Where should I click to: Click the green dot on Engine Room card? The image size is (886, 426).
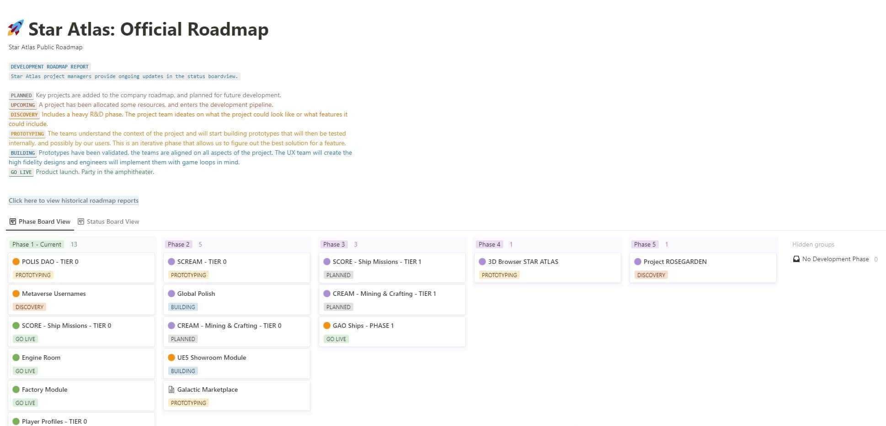tap(16, 358)
